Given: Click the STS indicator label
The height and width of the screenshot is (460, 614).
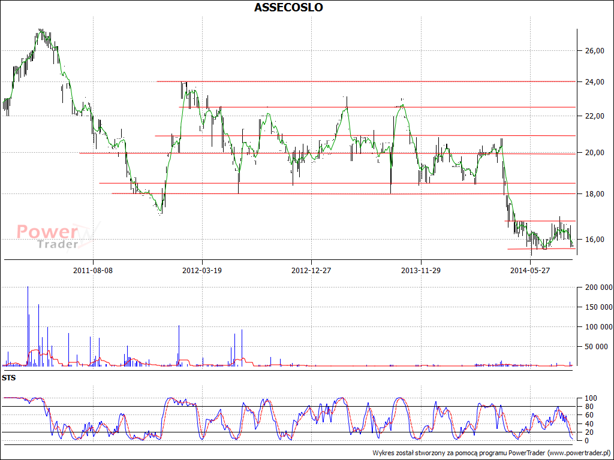Looking at the screenshot, I should [8, 378].
